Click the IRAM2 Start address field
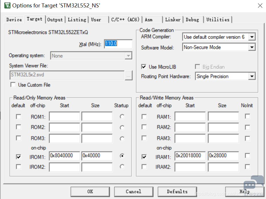 coord(190,167)
